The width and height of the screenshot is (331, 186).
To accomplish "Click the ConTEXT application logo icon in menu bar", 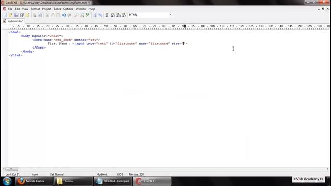I will click(x=4, y=9).
